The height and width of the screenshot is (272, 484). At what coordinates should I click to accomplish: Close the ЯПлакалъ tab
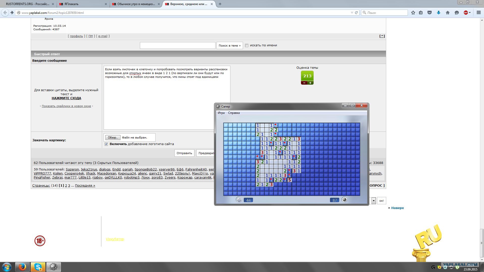pos(106,4)
